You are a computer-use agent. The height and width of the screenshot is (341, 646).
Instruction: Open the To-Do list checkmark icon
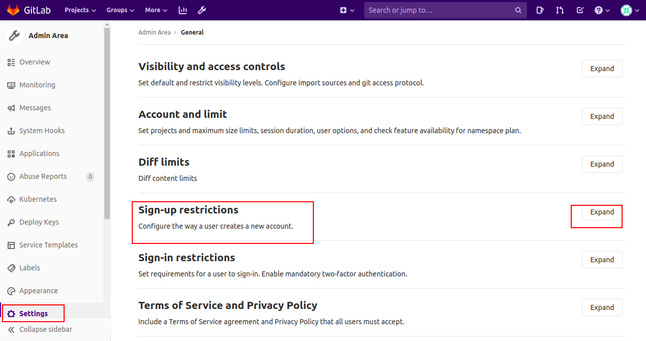580,10
